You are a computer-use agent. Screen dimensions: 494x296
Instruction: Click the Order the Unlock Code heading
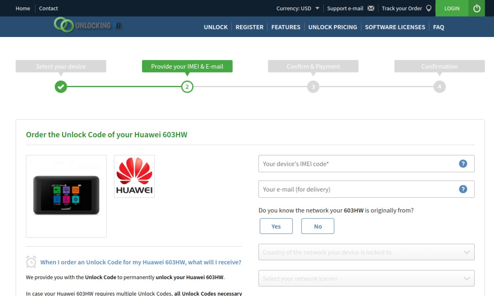coord(107,135)
